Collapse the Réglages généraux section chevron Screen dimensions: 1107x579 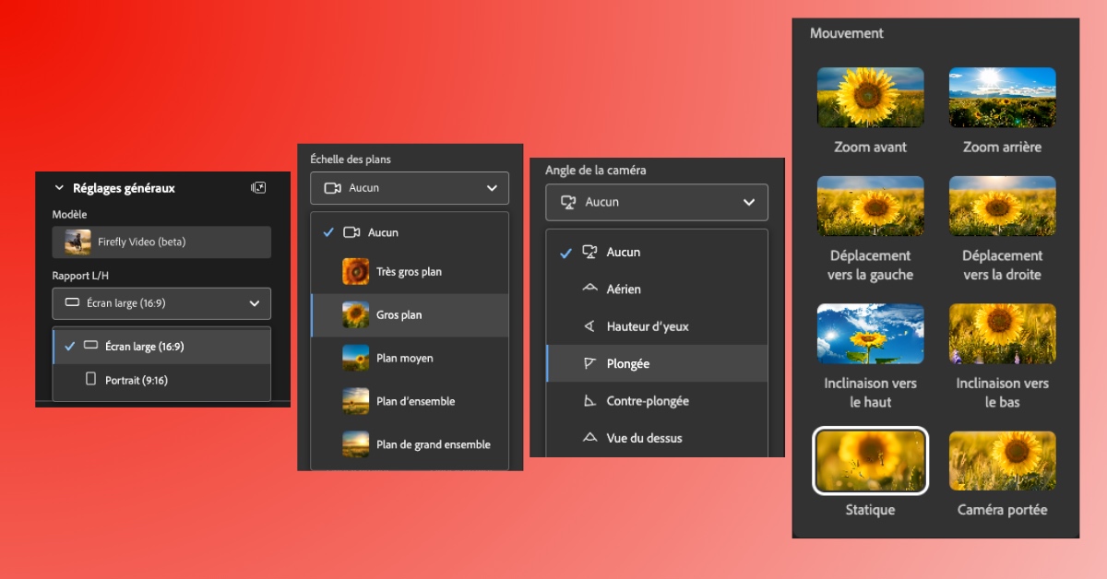[59, 188]
